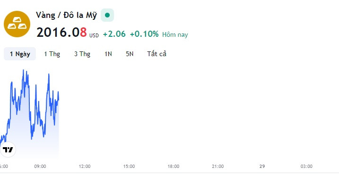Image resolution: width=339 pixels, height=175 pixels.
Task: Click the latest point on the blue price line
Action: coord(59,100)
